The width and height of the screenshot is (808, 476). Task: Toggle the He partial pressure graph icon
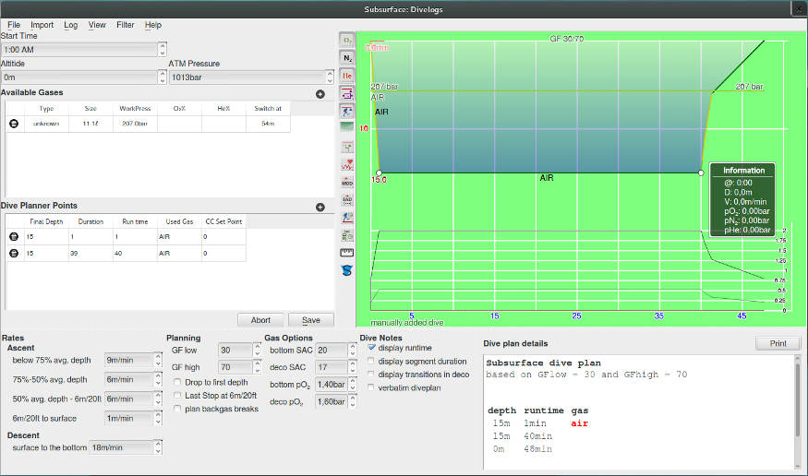click(348, 75)
